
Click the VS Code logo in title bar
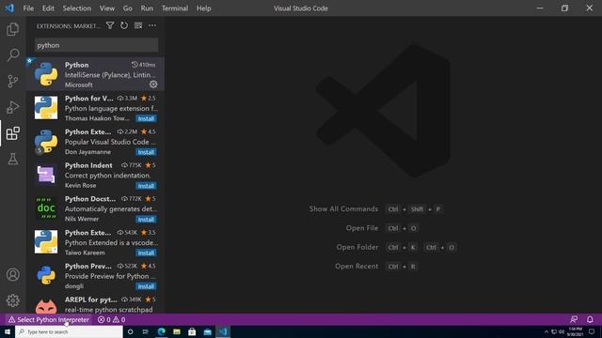pos(9,8)
